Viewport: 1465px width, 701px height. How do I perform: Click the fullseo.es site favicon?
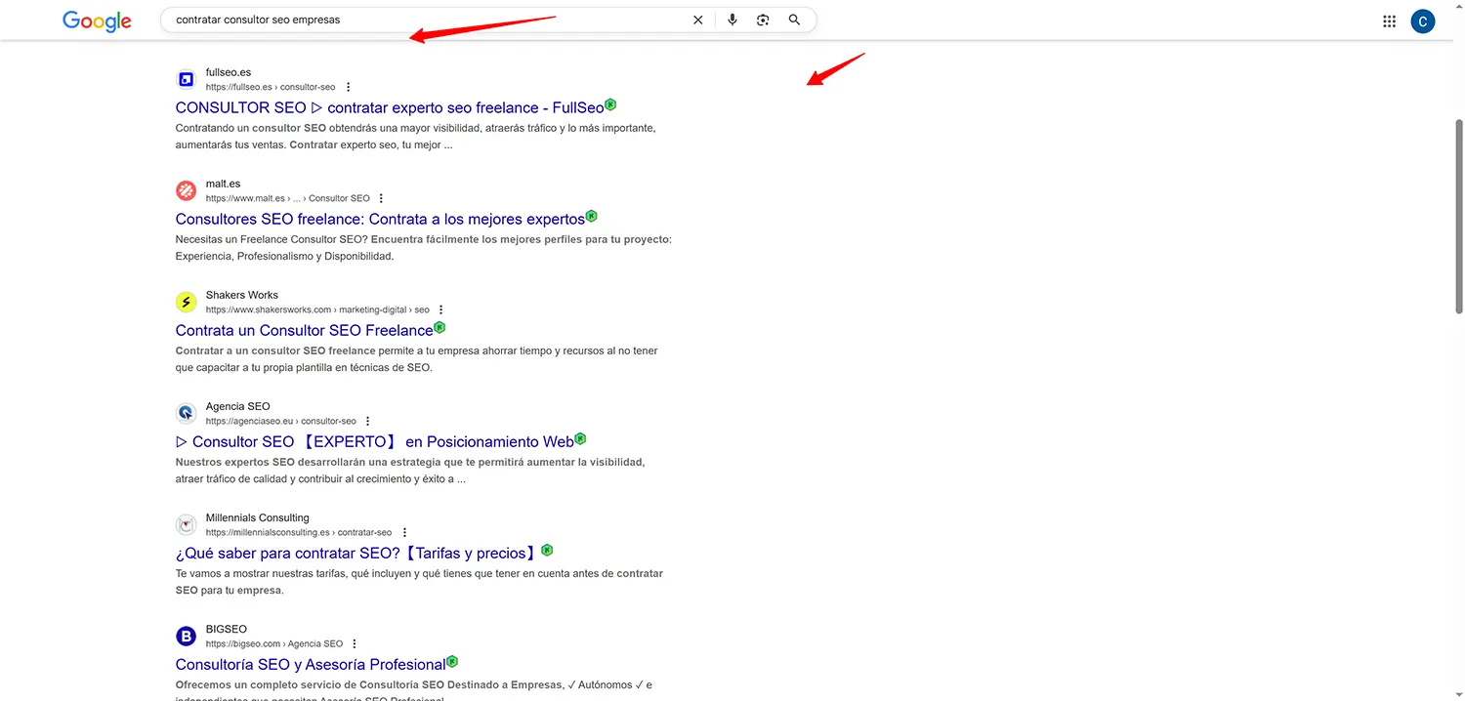[x=186, y=79]
